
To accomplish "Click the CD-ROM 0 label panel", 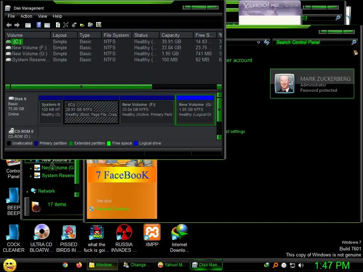I will click(x=22, y=134).
